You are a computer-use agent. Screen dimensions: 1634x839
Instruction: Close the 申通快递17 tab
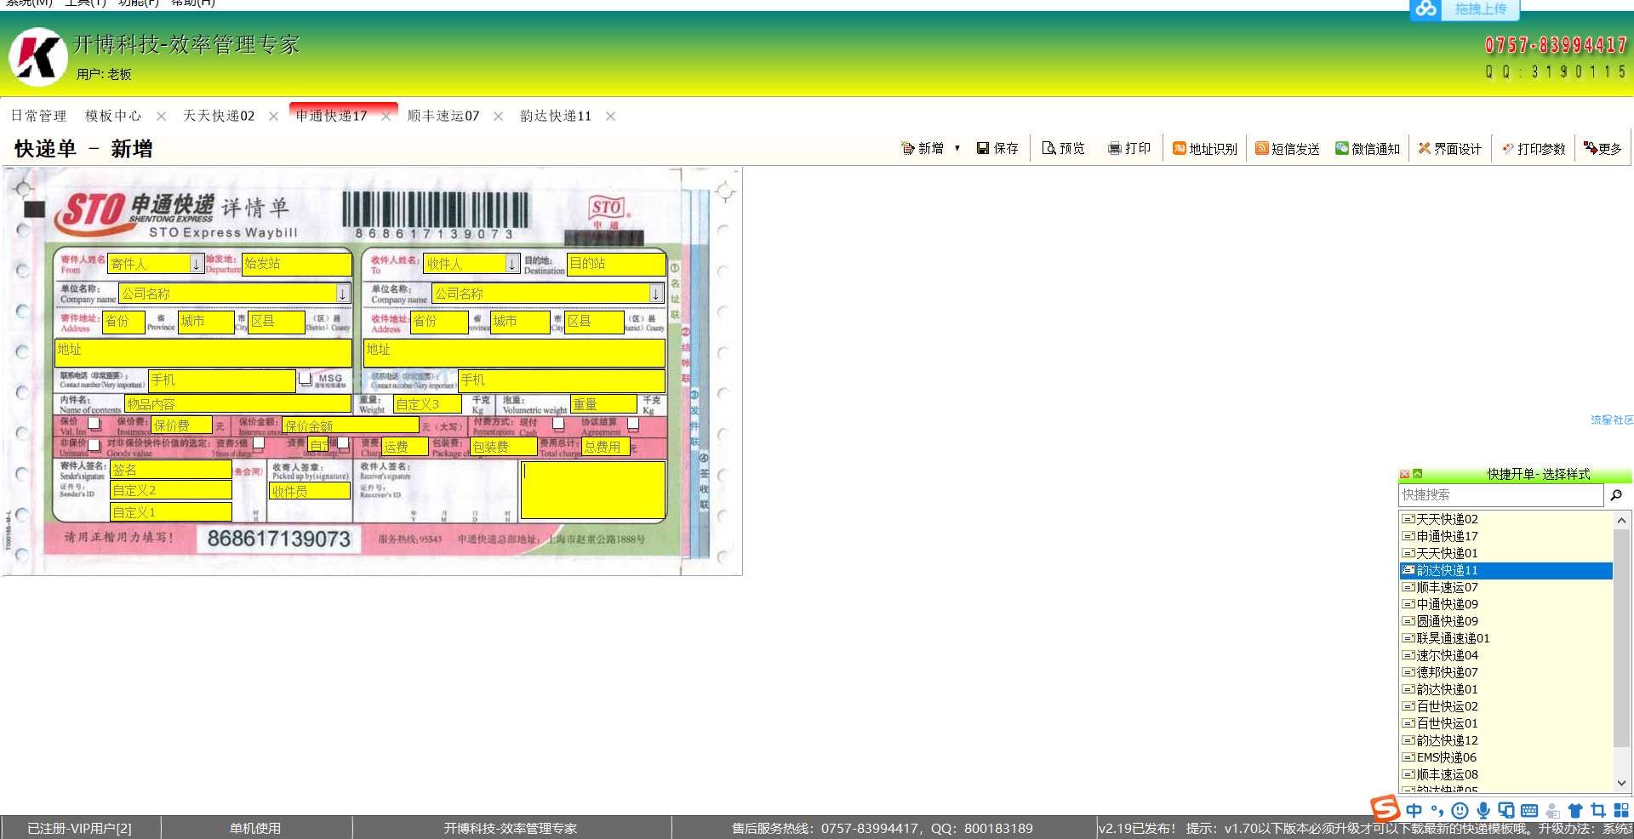[x=386, y=117]
